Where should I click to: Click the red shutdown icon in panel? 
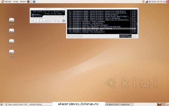click(168, 1)
